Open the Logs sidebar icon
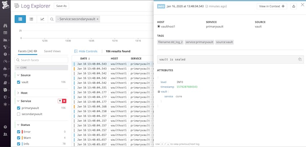The width and height of the screenshot is (306, 147). point(5,90)
